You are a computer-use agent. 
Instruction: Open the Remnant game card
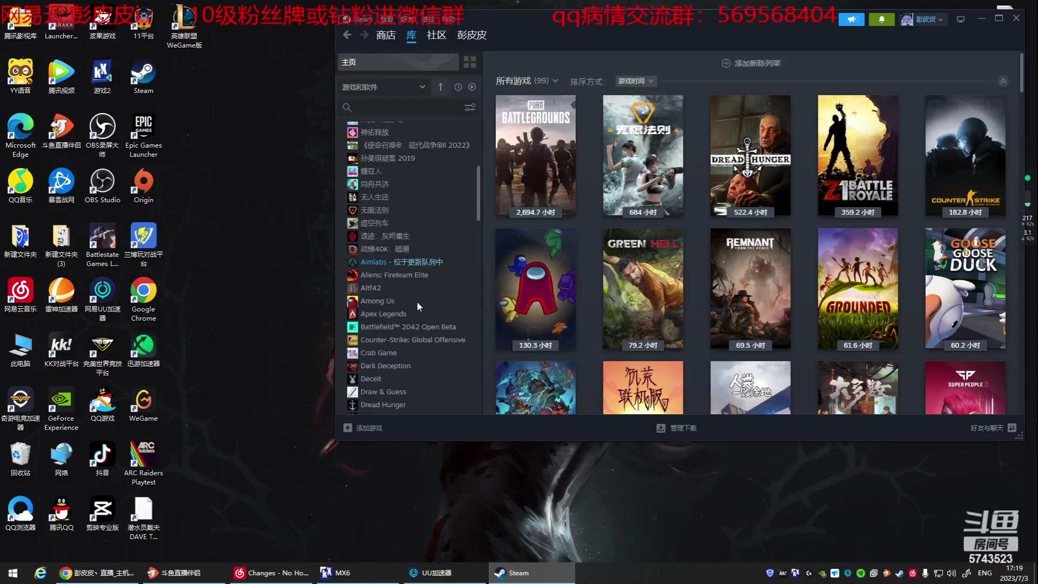click(750, 289)
